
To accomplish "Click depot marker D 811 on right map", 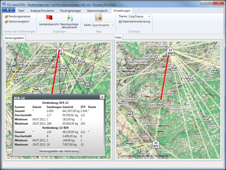I will click(x=191, y=77).
